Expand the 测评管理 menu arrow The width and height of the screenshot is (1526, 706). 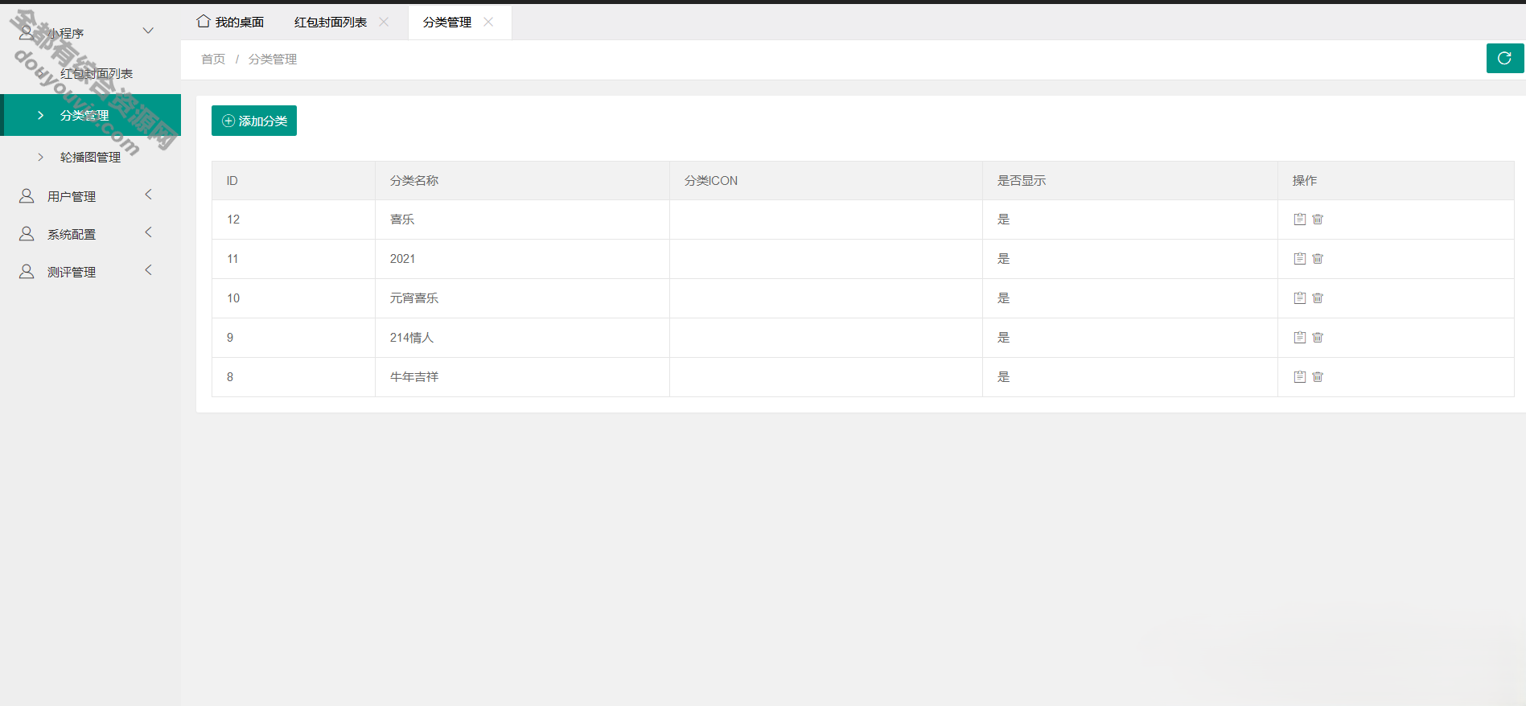pyautogui.click(x=148, y=270)
